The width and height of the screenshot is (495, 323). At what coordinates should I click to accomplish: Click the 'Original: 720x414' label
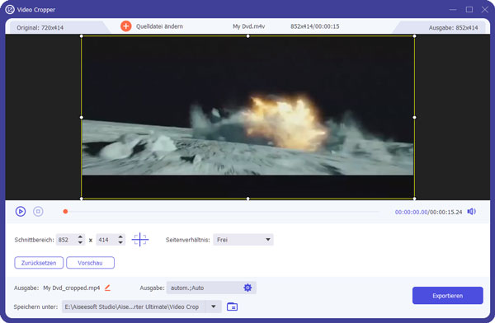tap(40, 28)
